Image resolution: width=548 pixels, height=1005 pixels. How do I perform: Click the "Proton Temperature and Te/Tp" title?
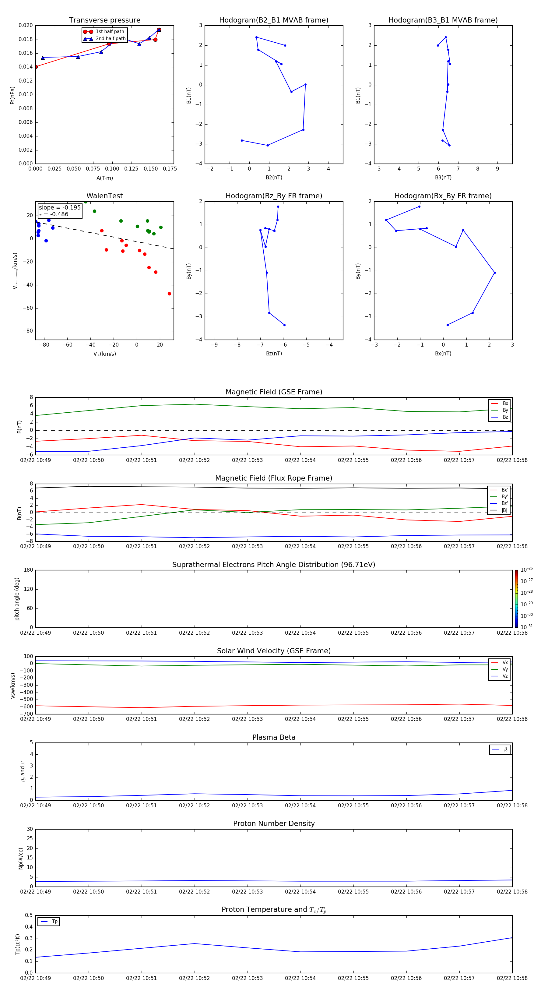point(274,910)
